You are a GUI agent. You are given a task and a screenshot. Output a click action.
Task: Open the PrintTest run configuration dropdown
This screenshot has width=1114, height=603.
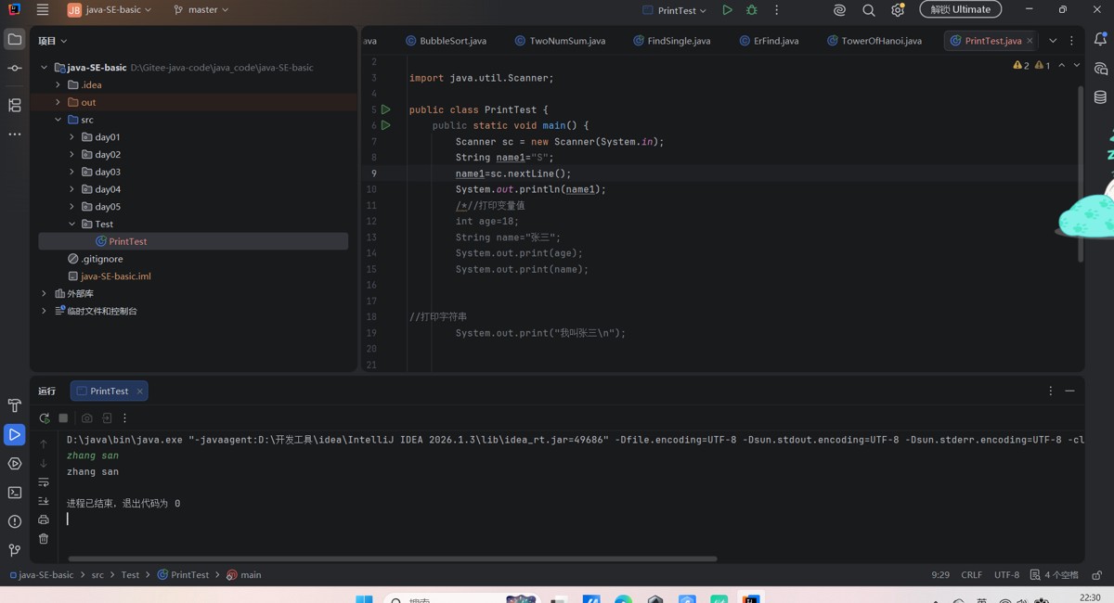[675, 10]
